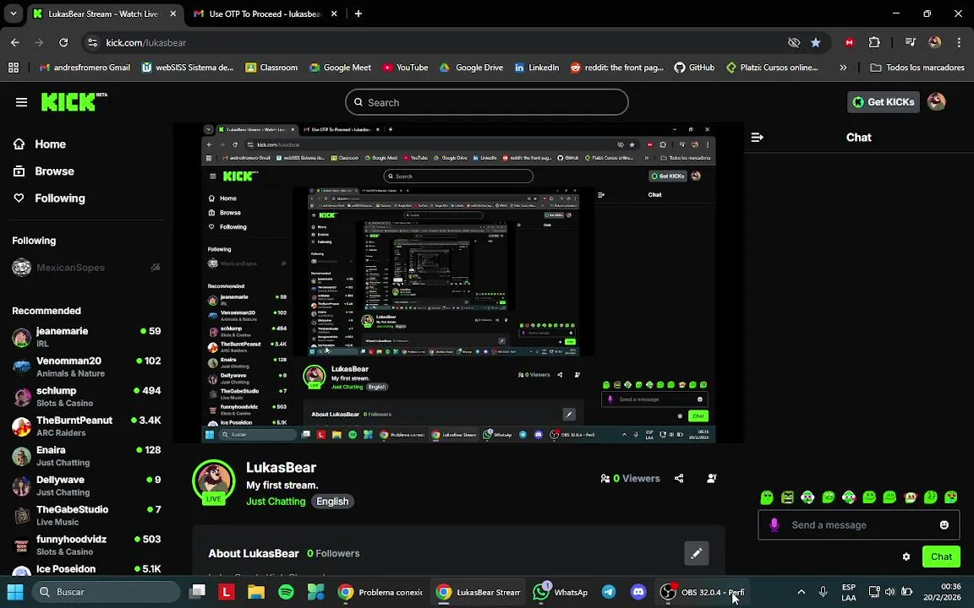Screen dimensions: 974x608
Task: Open the Kick hamburger sidebar menu
Action: point(21,102)
